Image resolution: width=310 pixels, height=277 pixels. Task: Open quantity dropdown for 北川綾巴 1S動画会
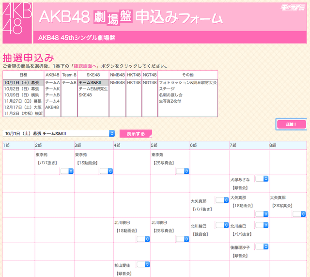(x=143, y=239)
